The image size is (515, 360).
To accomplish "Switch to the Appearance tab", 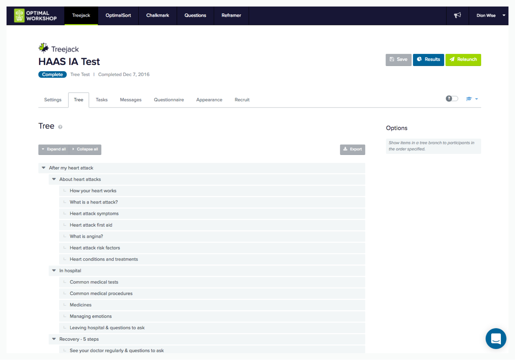I will 209,100.
